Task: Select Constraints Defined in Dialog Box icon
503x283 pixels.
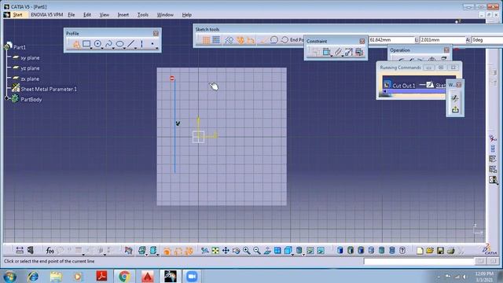Action: (315, 52)
